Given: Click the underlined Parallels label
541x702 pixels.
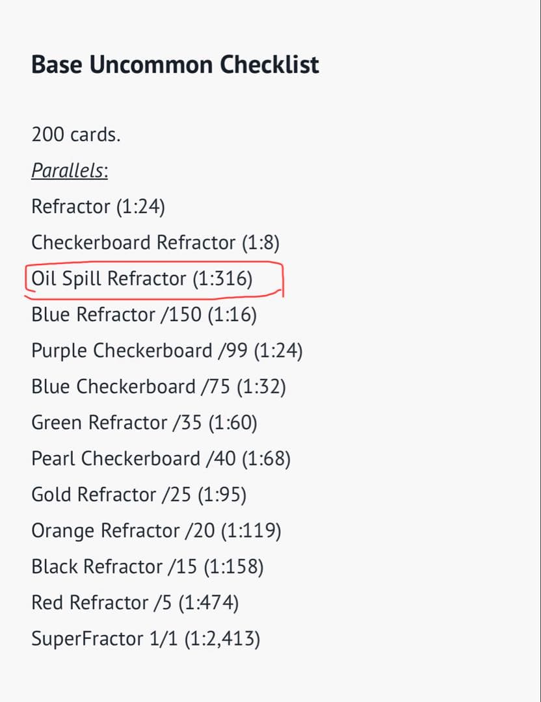Looking at the screenshot, I should point(70,170).
